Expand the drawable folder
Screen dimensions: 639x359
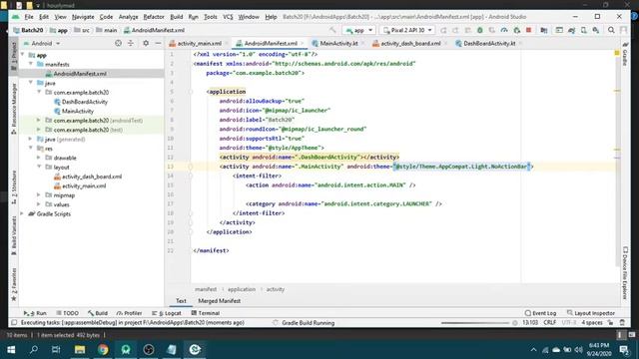click(39, 158)
